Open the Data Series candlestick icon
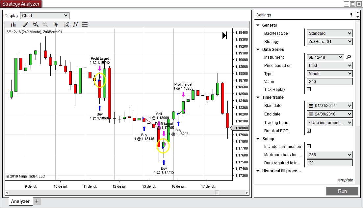Image resolution: width=363 pixels, height=208 pixels. point(13,25)
